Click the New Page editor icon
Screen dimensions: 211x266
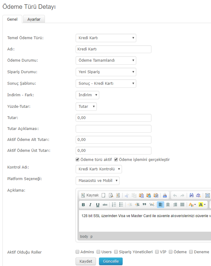pos(104,195)
